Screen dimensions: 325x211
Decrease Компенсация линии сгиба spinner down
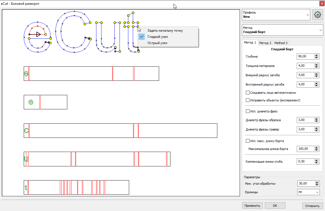(316, 162)
